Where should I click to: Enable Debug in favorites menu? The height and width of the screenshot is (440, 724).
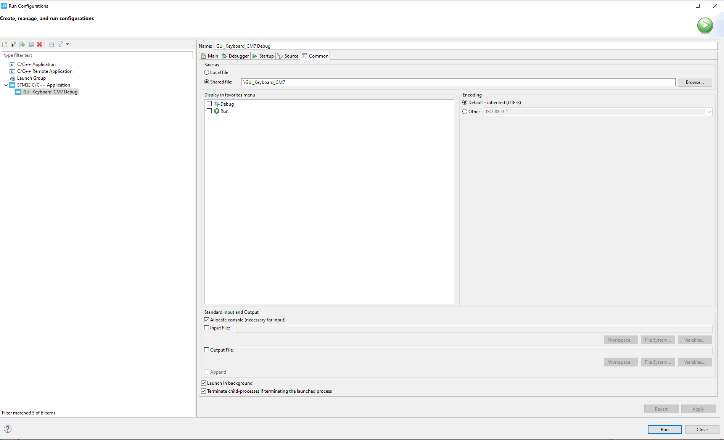coord(209,103)
